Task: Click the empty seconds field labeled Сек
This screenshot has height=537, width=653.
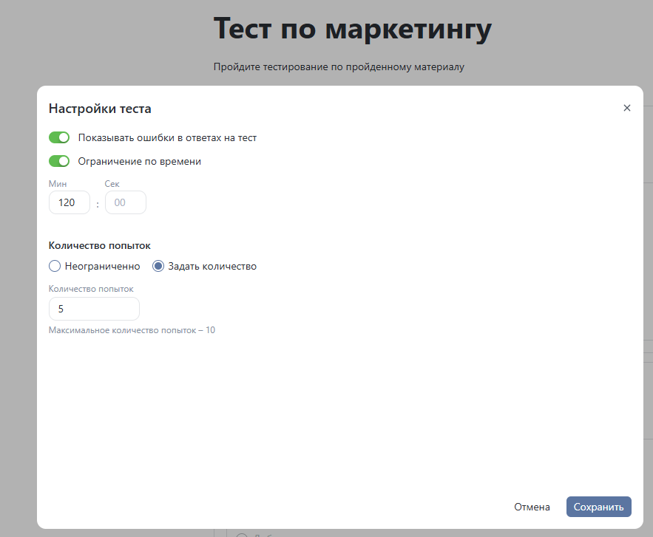Action: point(125,202)
